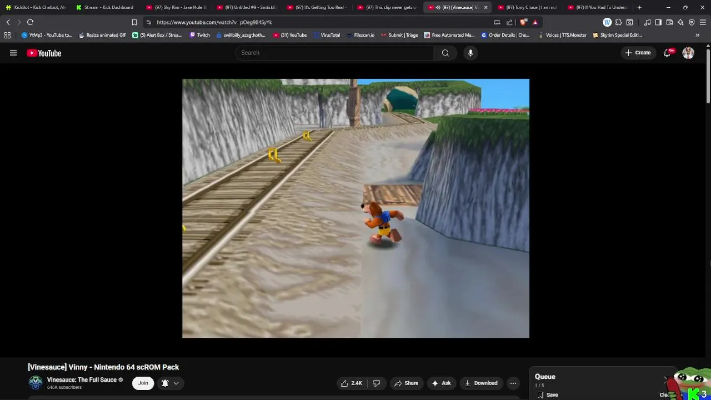711x400 pixels.
Task: Open Submit | Triage bookmark
Action: point(399,35)
